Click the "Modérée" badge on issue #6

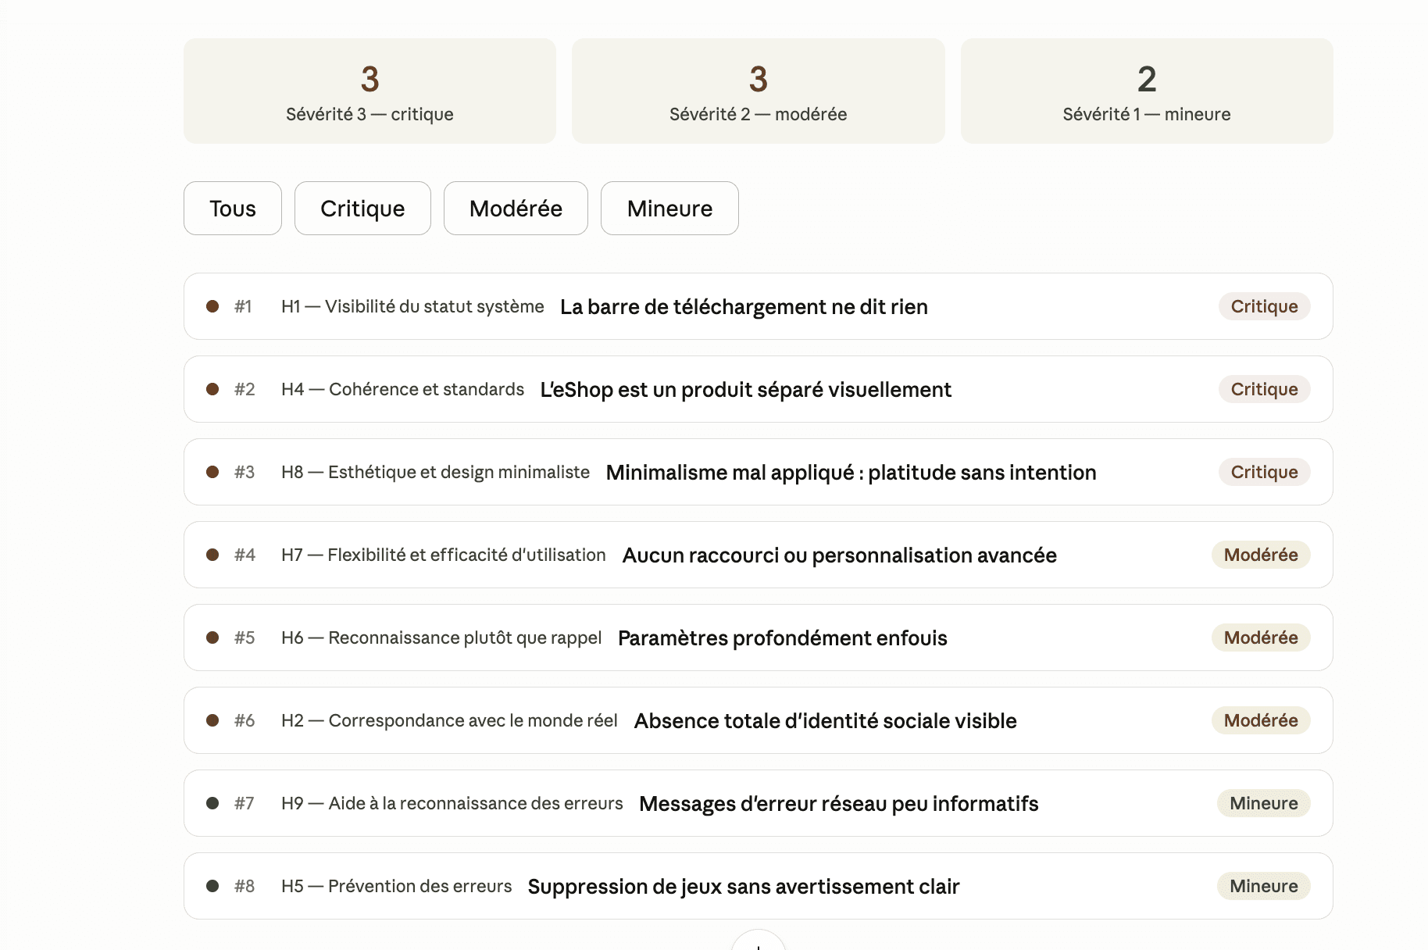pyautogui.click(x=1261, y=720)
